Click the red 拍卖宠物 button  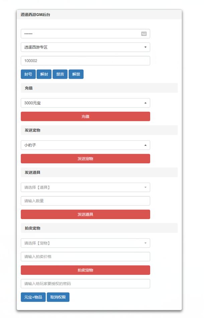pos(85,270)
